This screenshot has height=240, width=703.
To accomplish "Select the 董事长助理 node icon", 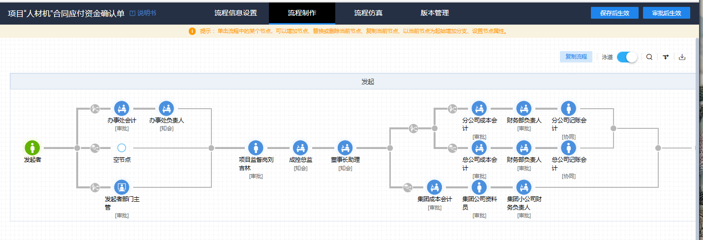I will coord(345,148).
